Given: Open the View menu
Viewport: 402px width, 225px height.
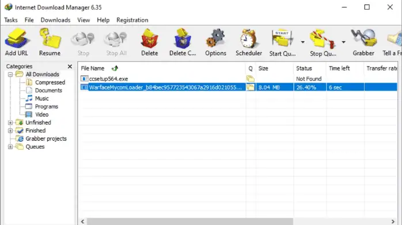Looking at the screenshot, I should tap(84, 20).
